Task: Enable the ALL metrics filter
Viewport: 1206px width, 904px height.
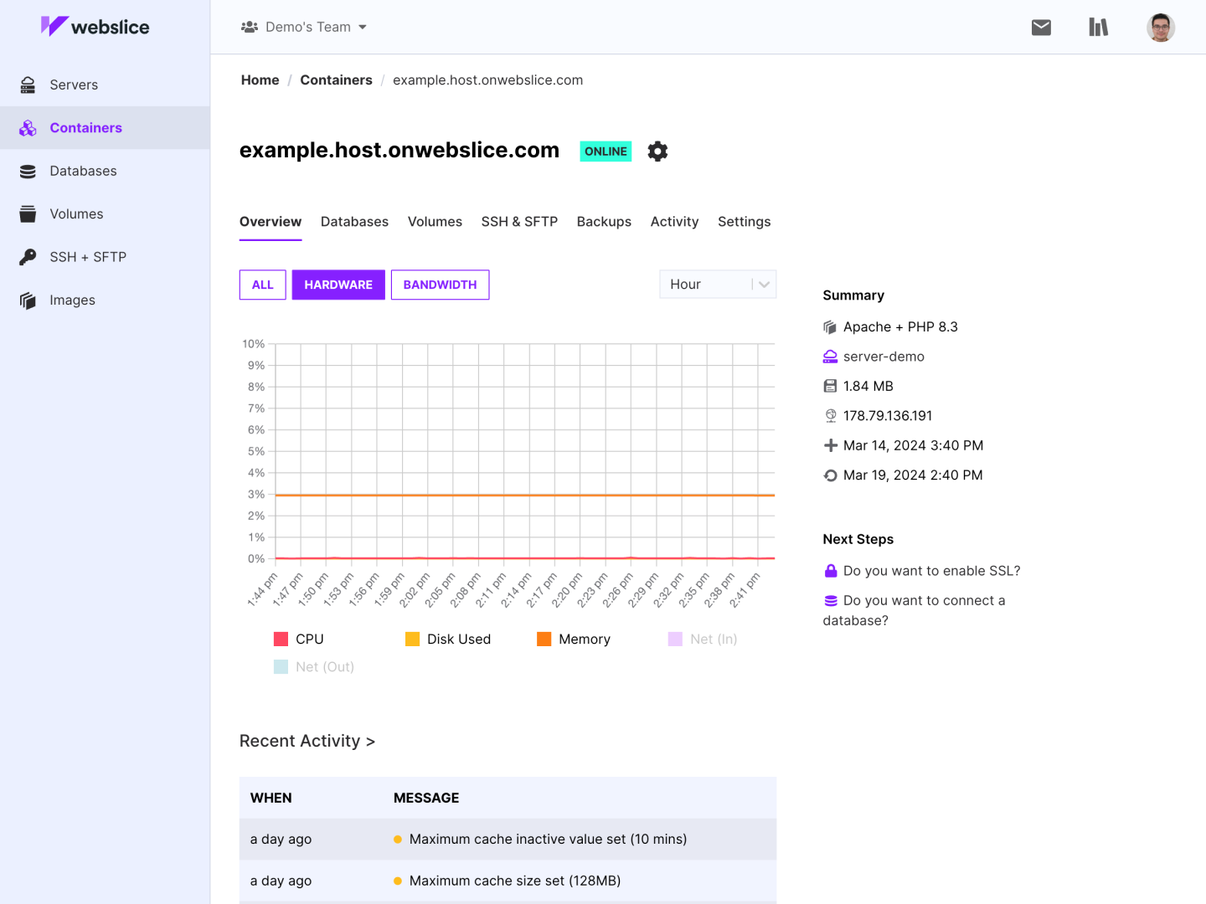Action: 262,285
